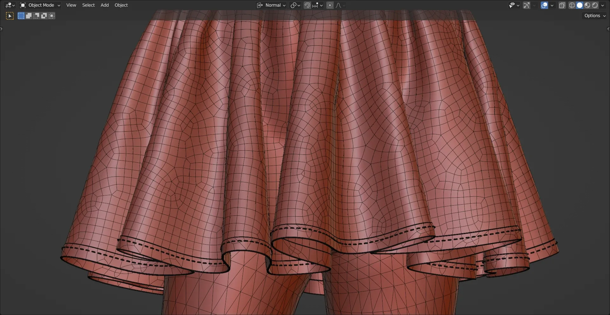Viewport: 610px width, 315px height.
Task: Open the Select menu
Action: pos(88,5)
